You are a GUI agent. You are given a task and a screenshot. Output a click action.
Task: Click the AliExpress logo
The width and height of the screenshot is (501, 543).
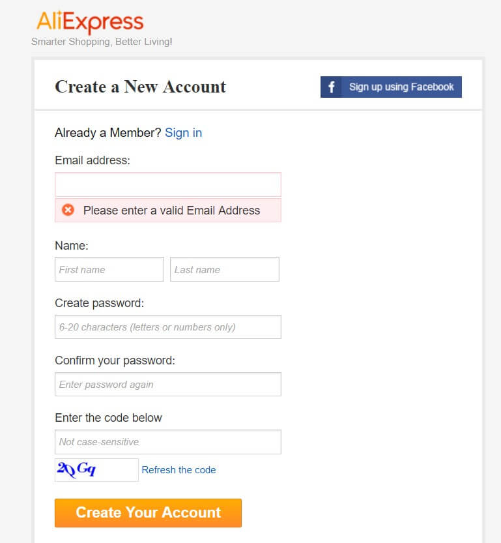[90, 23]
